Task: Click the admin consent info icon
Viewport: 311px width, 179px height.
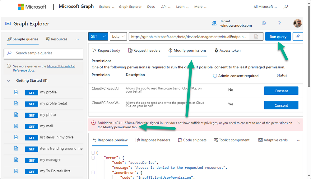Action: point(215,76)
